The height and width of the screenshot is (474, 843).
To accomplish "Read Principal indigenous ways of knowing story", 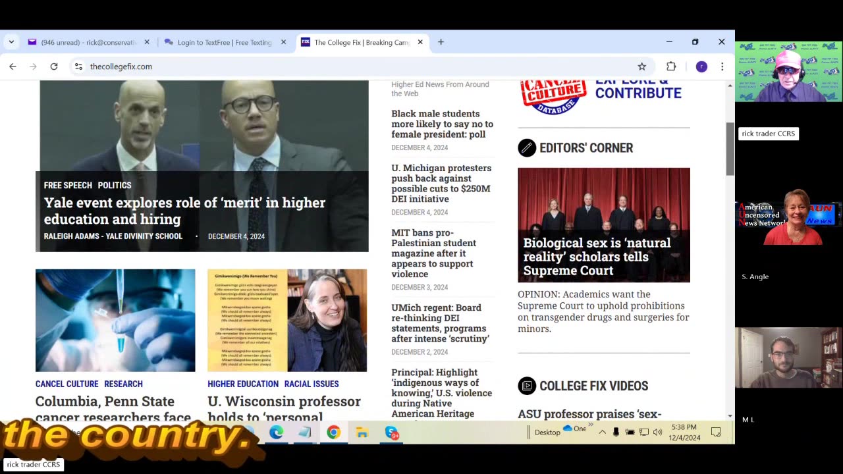I will coord(441,393).
